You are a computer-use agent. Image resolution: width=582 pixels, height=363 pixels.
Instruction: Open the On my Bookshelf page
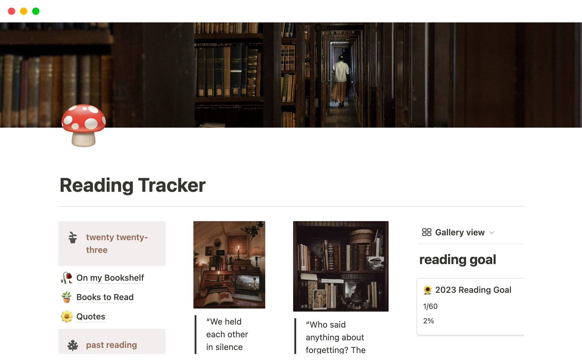110,278
